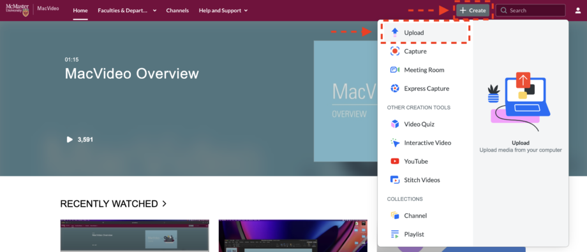Choose Meeting Room menu entry
This screenshot has width=587, height=252.
(425, 70)
